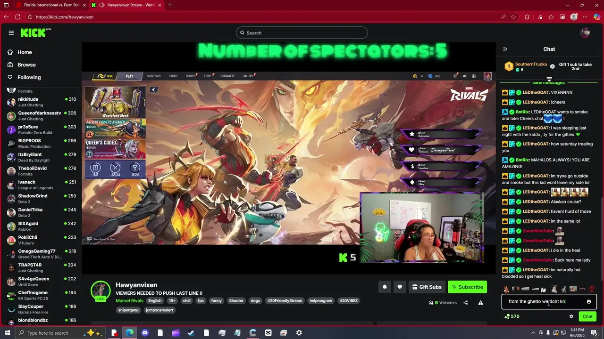This screenshot has width=604, height=339.
Task: Open TheboiiDavid channel in sidebar
Action: (x=42, y=171)
